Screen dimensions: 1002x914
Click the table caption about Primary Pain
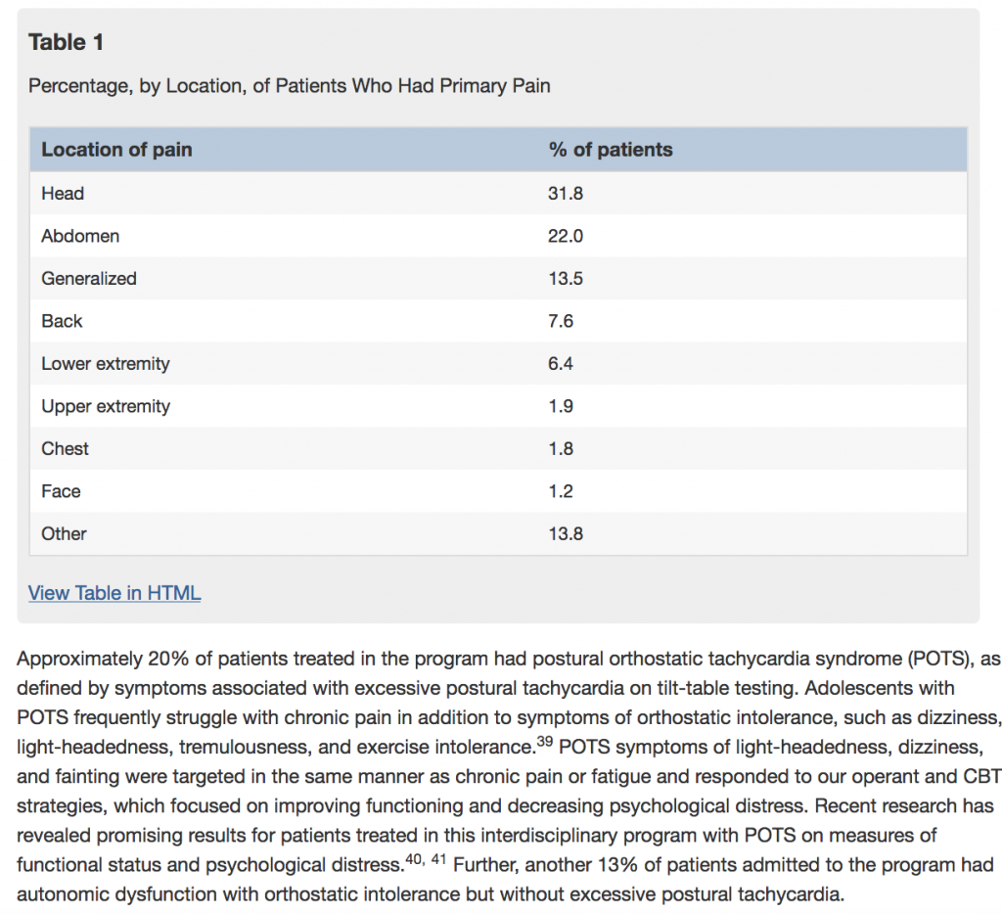(x=290, y=86)
